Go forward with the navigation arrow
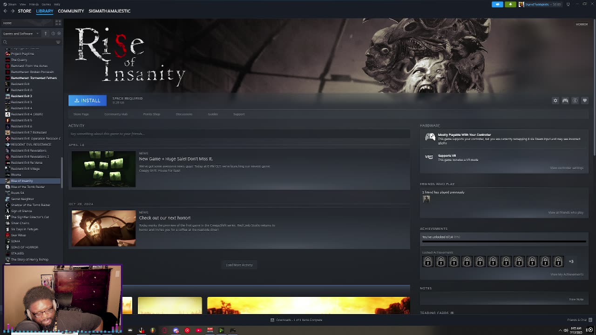 (x=13, y=11)
